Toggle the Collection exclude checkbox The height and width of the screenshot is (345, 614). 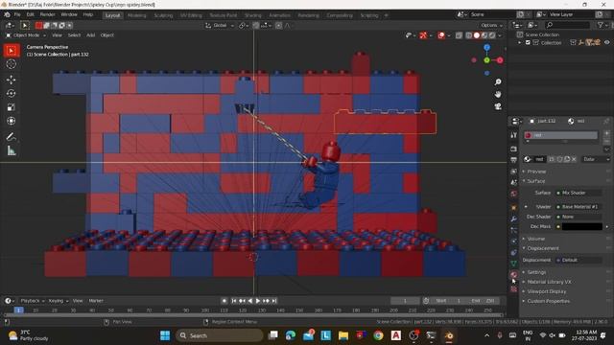pyautogui.click(x=528, y=42)
